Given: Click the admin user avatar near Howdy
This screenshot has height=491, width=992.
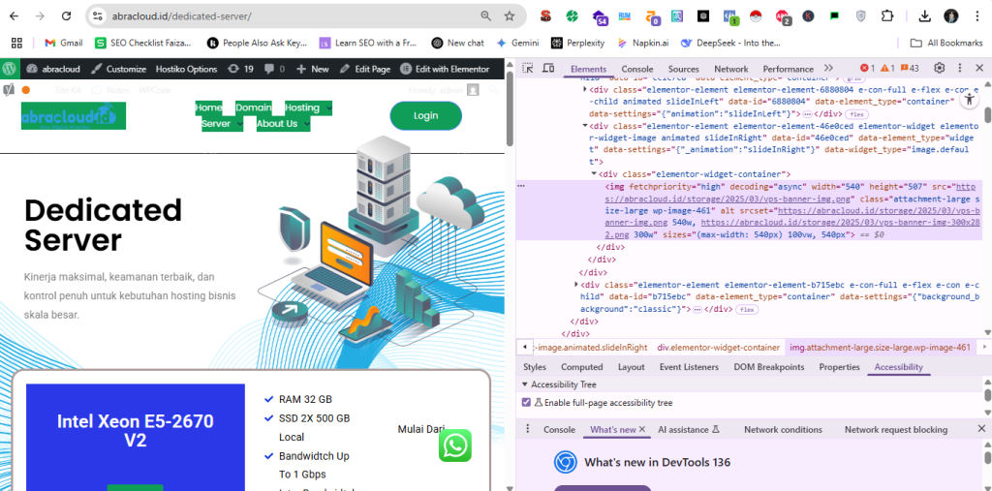Looking at the screenshot, I should click(473, 90).
